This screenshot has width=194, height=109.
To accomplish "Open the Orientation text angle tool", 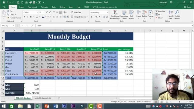I will [65, 12].
